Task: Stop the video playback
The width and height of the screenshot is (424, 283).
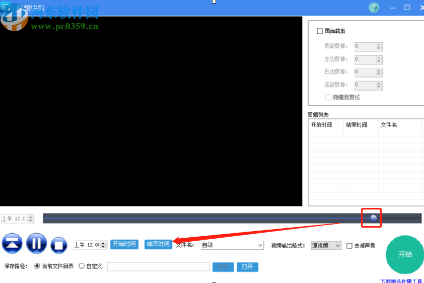Action: (x=59, y=245)
